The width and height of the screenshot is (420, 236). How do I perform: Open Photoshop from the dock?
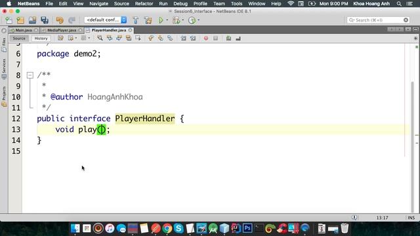click(x=247, y=228)
